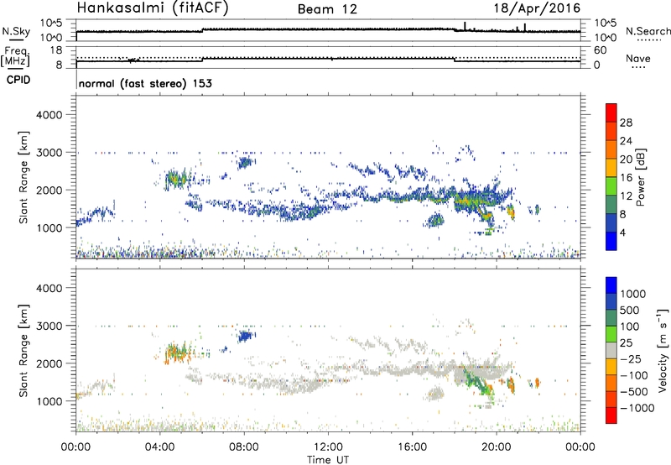Screen dimensions: 671x465
Task: Click the grey segment of Velocity colorbar
Action: [x=611, y=350]
